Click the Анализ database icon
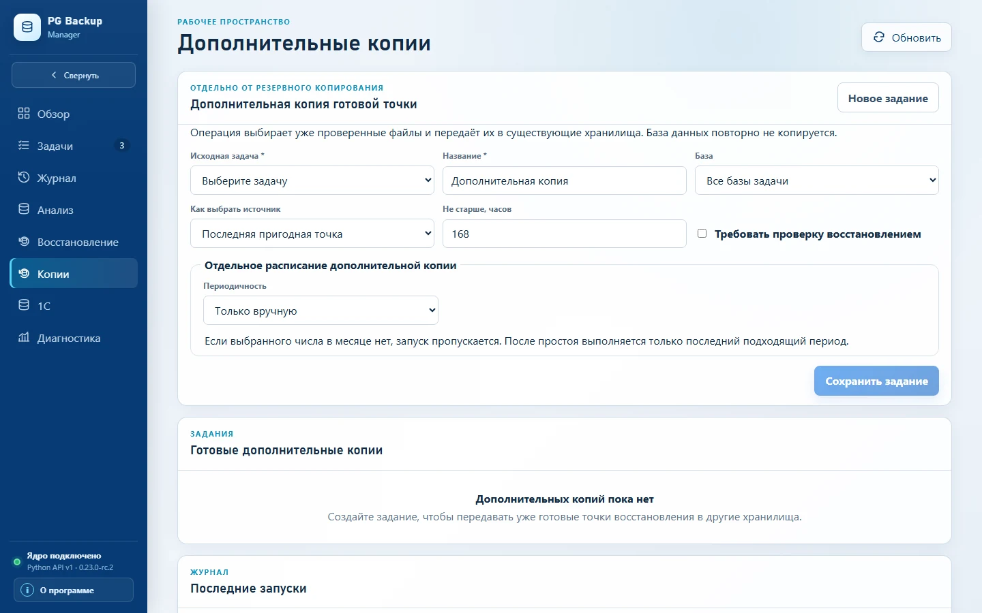 24,209
